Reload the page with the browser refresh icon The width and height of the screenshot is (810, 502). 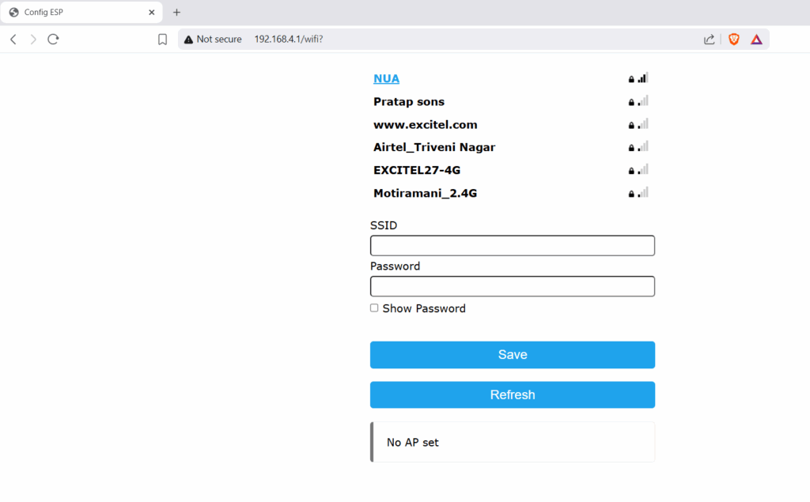click(x=53, y=40)
